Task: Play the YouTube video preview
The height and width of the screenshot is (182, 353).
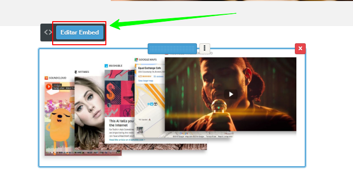Action: click(231, 94)
